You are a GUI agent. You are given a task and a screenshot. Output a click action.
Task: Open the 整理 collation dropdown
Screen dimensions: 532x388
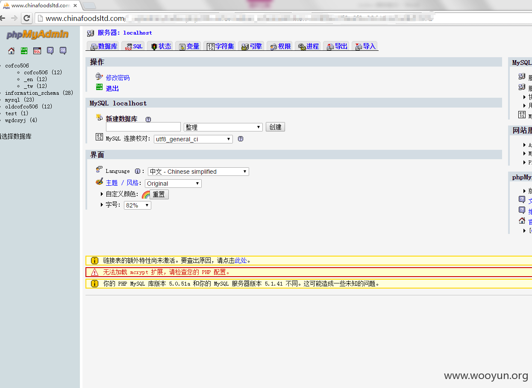(x=223, y=127)
